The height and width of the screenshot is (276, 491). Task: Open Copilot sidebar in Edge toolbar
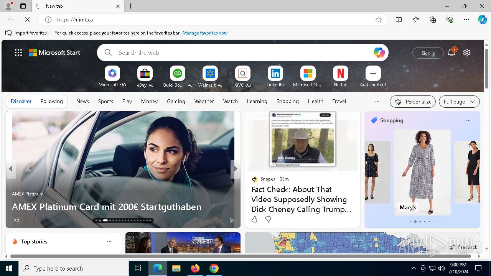click(x=482, y=20)
